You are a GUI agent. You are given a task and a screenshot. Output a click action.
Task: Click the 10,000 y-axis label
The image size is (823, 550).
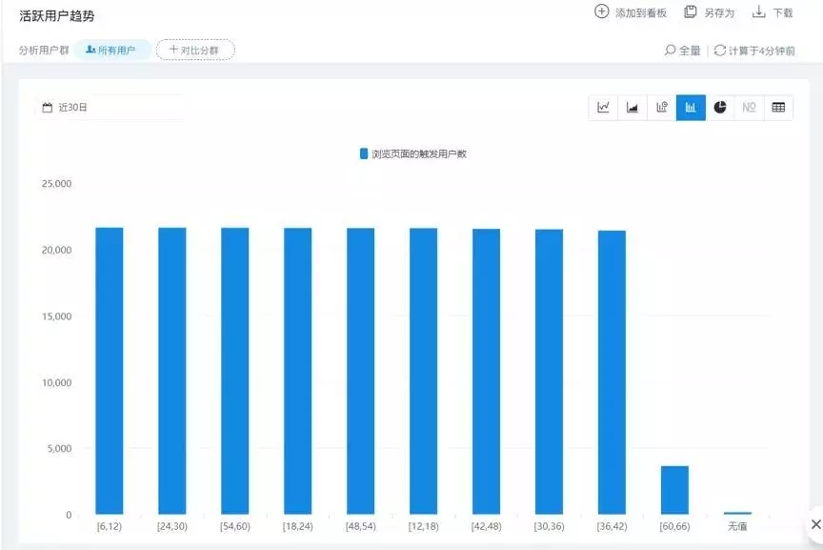(57, 382)
